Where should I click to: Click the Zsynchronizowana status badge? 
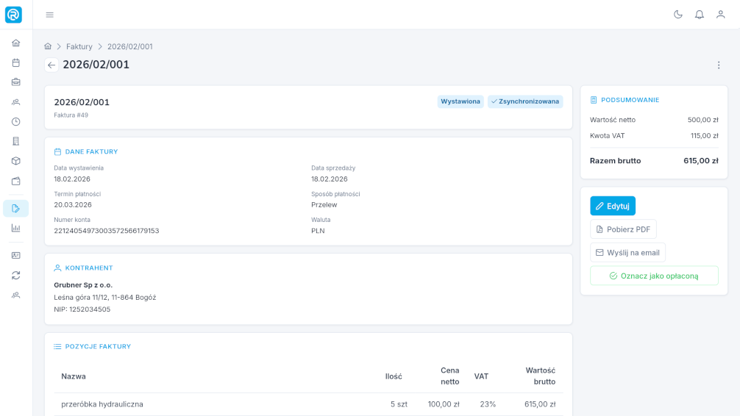tap(525, 101)
